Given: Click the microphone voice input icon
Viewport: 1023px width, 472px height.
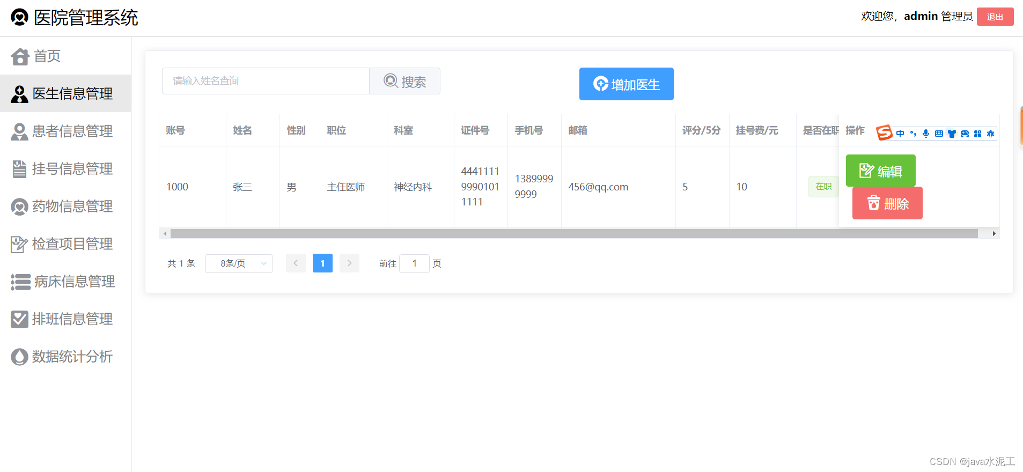Looking at the screenshot, I should [926, 134].
